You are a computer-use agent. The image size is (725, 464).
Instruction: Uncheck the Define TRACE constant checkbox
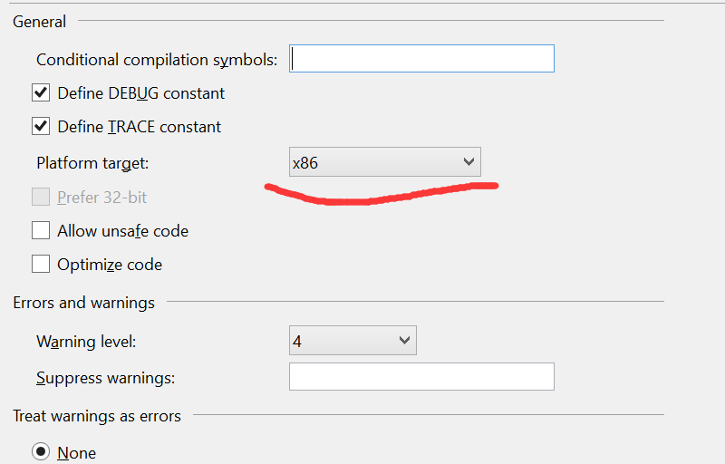41,126
